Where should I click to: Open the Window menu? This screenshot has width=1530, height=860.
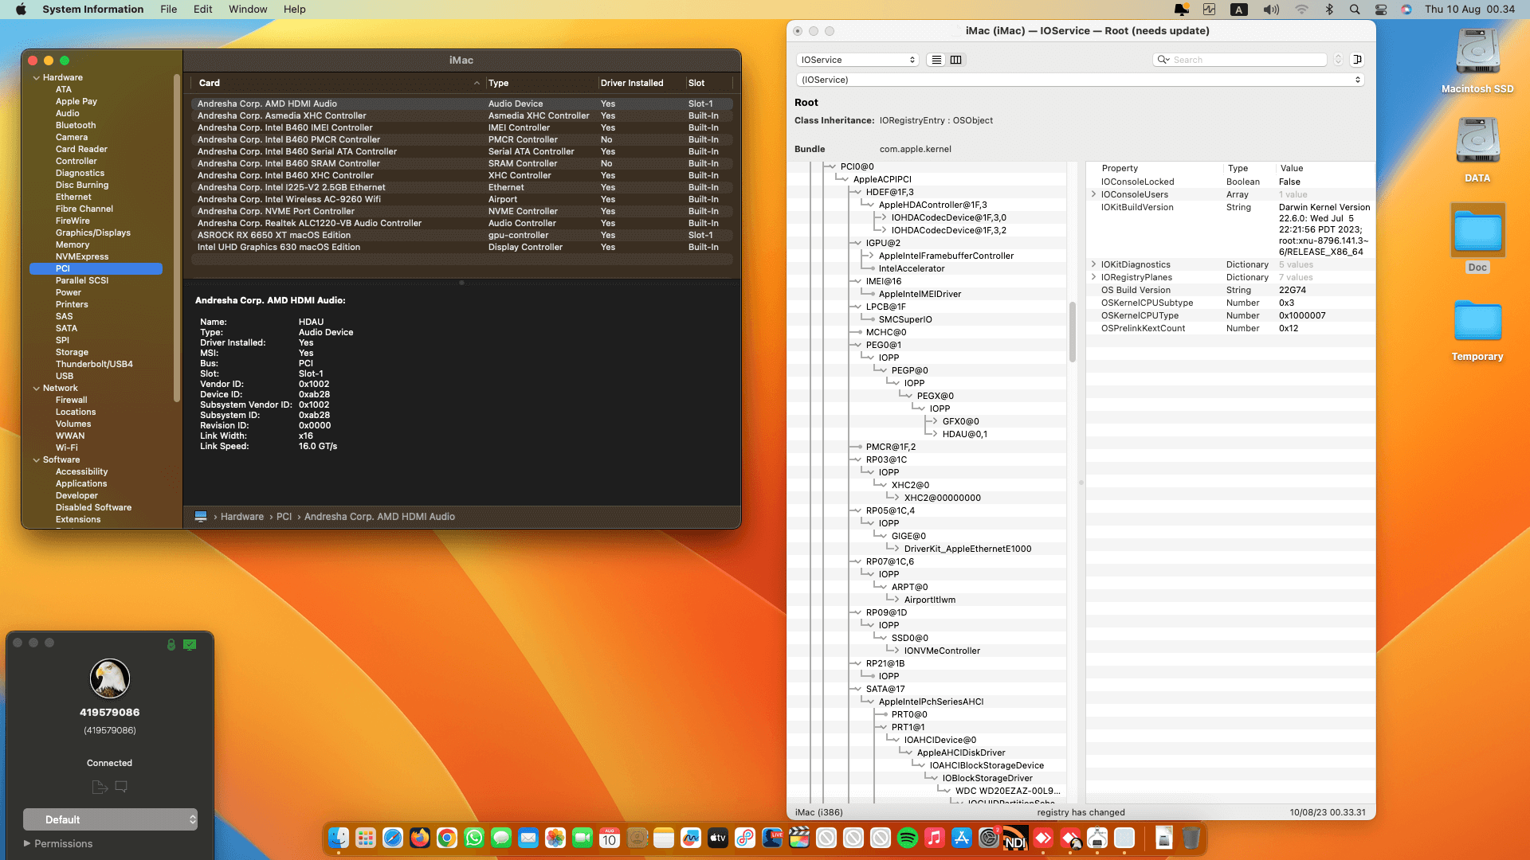247,10
